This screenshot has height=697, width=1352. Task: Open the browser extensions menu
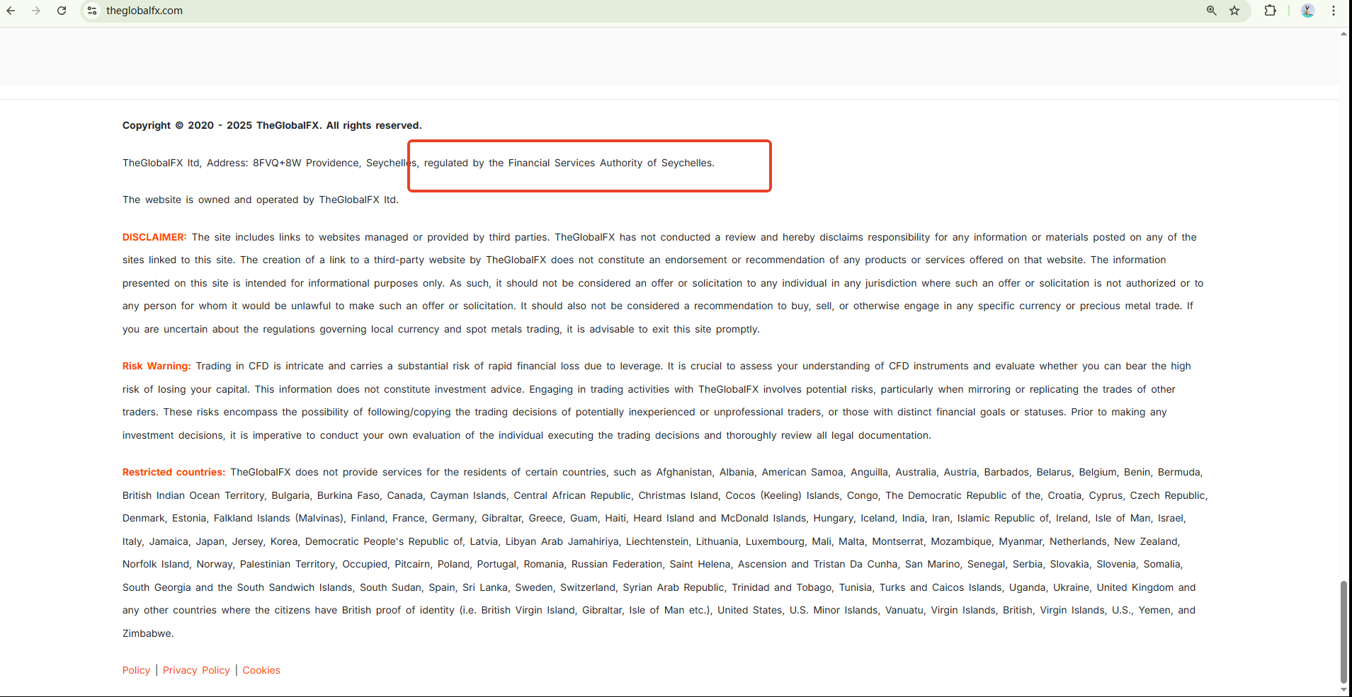[x=1271, y=11]
